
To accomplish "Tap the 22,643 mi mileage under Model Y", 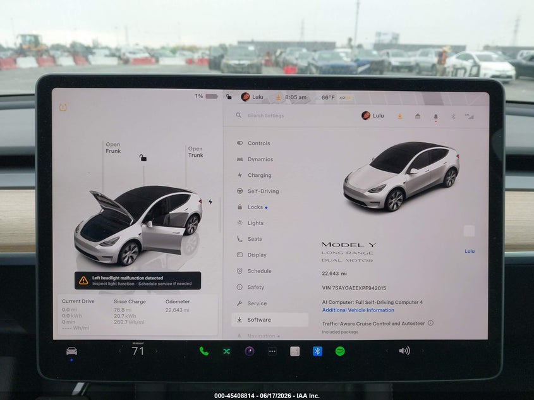I will (x=334, y=274).
